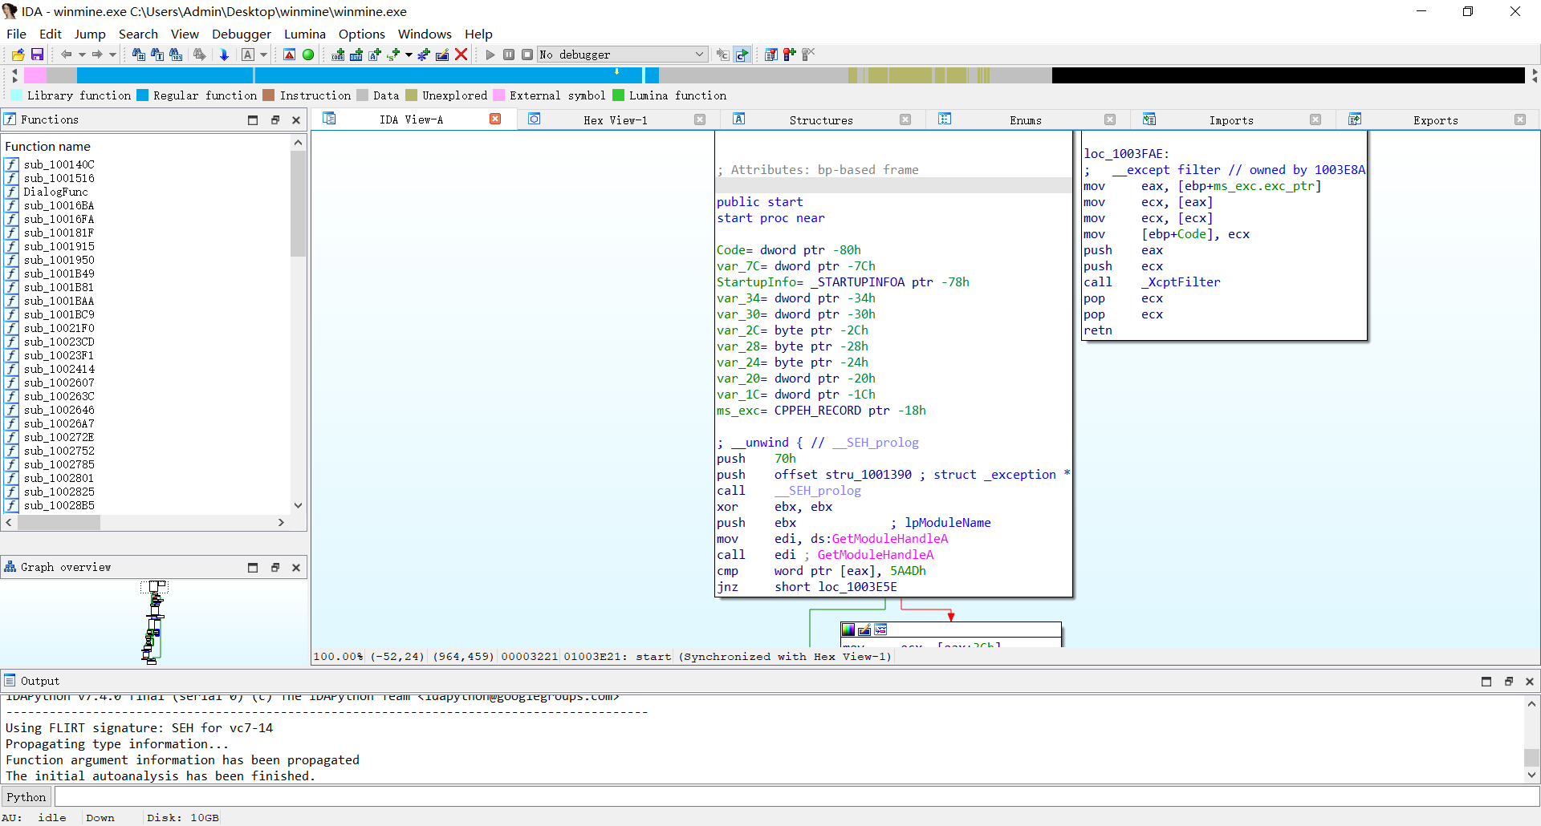Switch to the Exports tab
Viewport: 1541px width, 826px height.
click(1436, 119)
